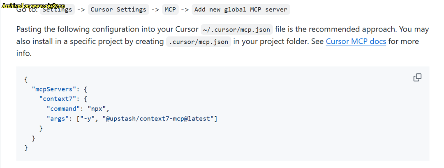Click the Cursor Settings inline code label
This screenshot has height=168, width=444.
118,9
